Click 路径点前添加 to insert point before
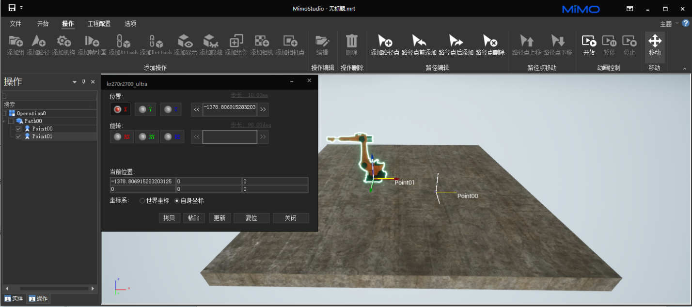Viewport: 692px width, 307px height. pyautogui.click(x=419, y=41)
